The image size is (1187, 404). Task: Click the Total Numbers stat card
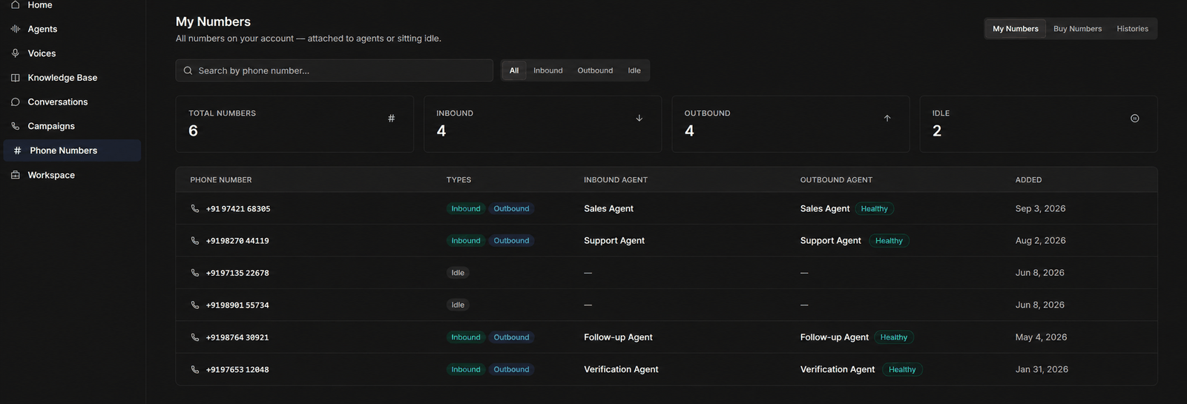[x=295, y=124]
